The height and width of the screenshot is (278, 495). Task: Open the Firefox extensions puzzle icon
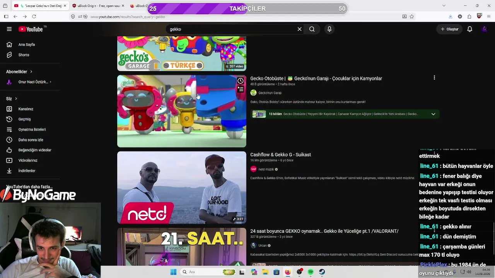(x=469, y=17)
